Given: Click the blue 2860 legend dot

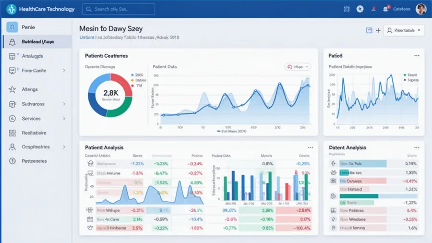Looking at the screenshot, I should click(132, 75).
